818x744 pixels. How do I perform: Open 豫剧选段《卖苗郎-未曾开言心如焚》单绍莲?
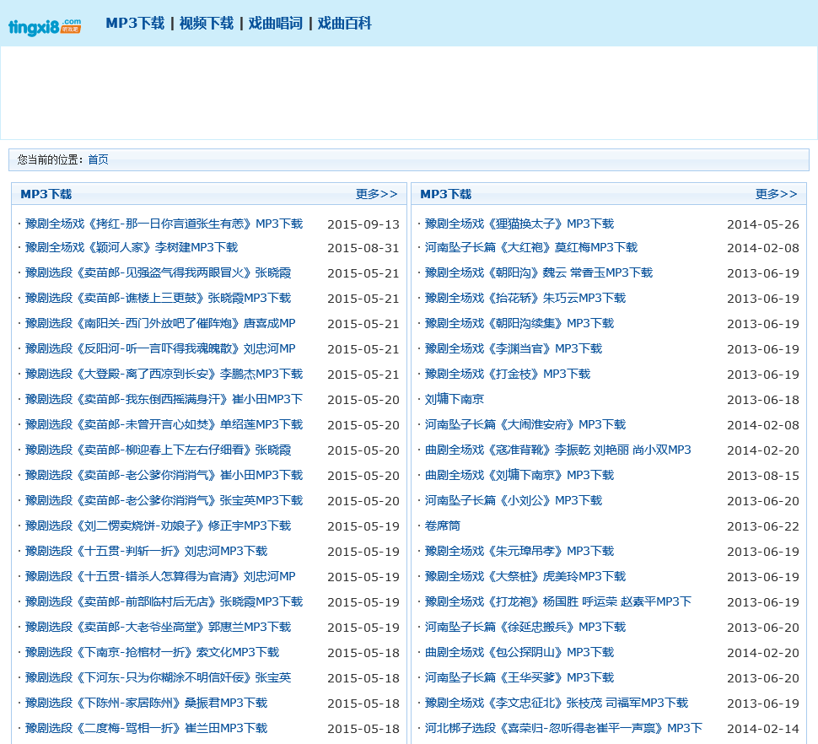click(x=164, y=424)
